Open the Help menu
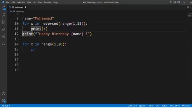192x108 pixels. click(55, 2)
